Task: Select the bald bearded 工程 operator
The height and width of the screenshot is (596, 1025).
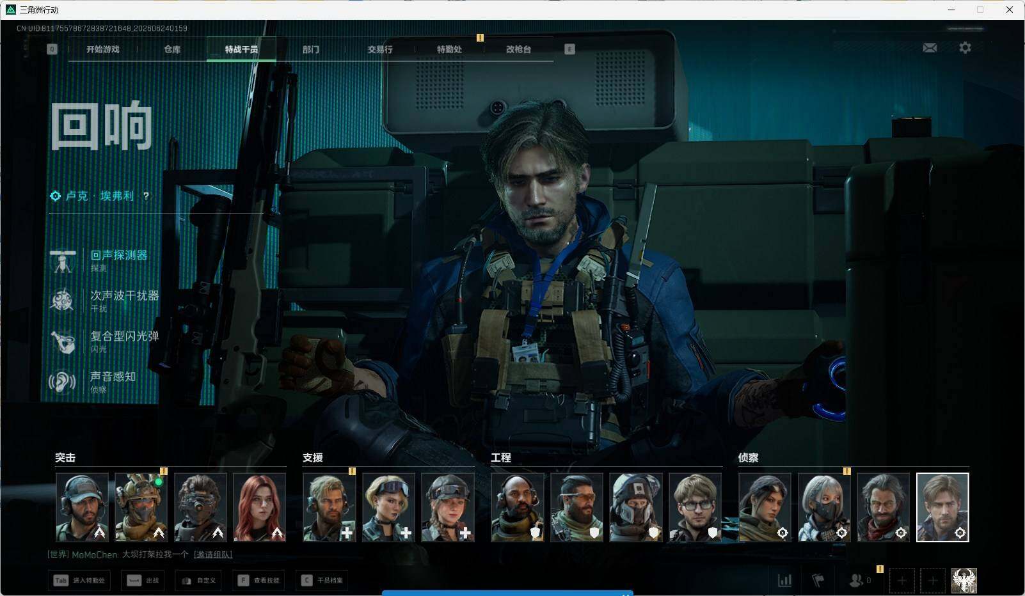Action: click(517, 507)
